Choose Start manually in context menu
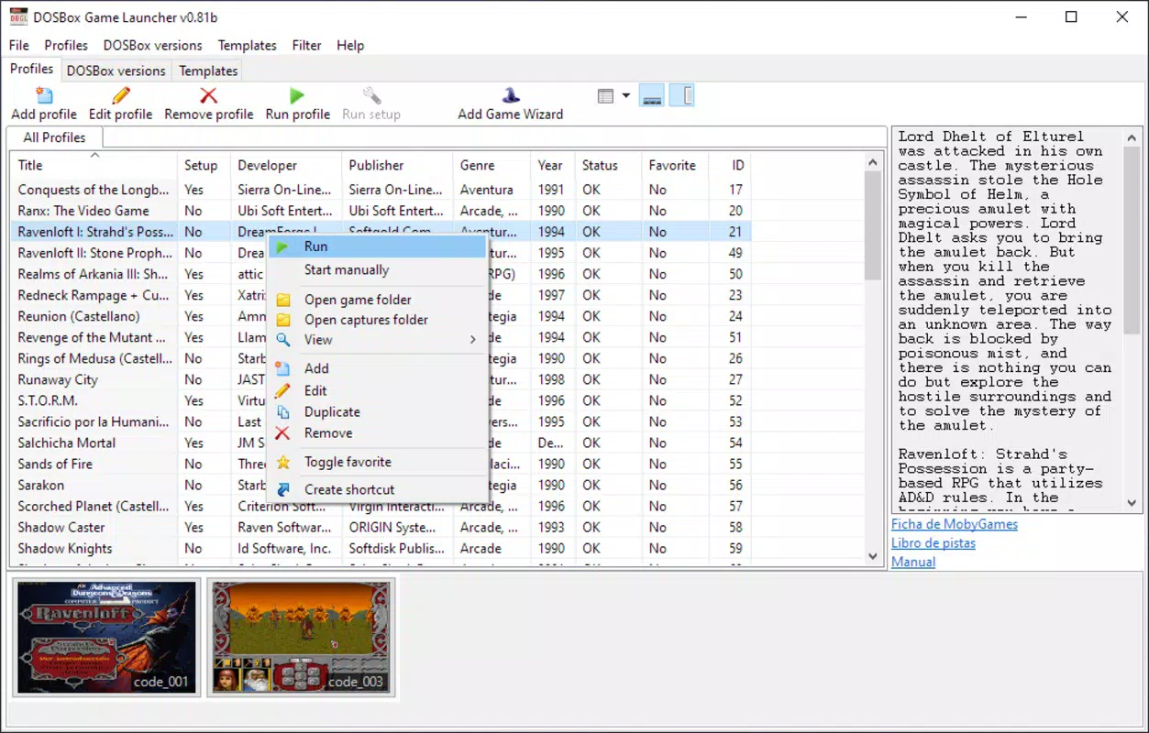Screen dimensions: 1149x733 click(377, 270)
